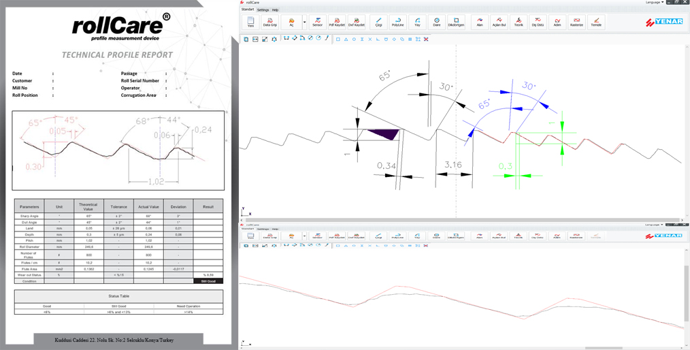690x350 pixels.
Task: Click 'Corrugation Area' field label in report
Action: click(139, 95)
